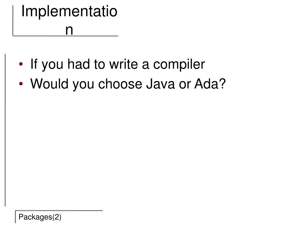Click the first 'you' in 'If you had'
Viewport: 308px width, 231px height.
click(x=52, y=66)
